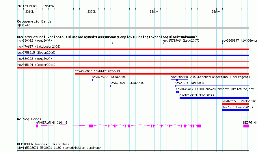Open the nsv825253 (Park2010) label
257x152 pixels.
(x=239, y=101)
